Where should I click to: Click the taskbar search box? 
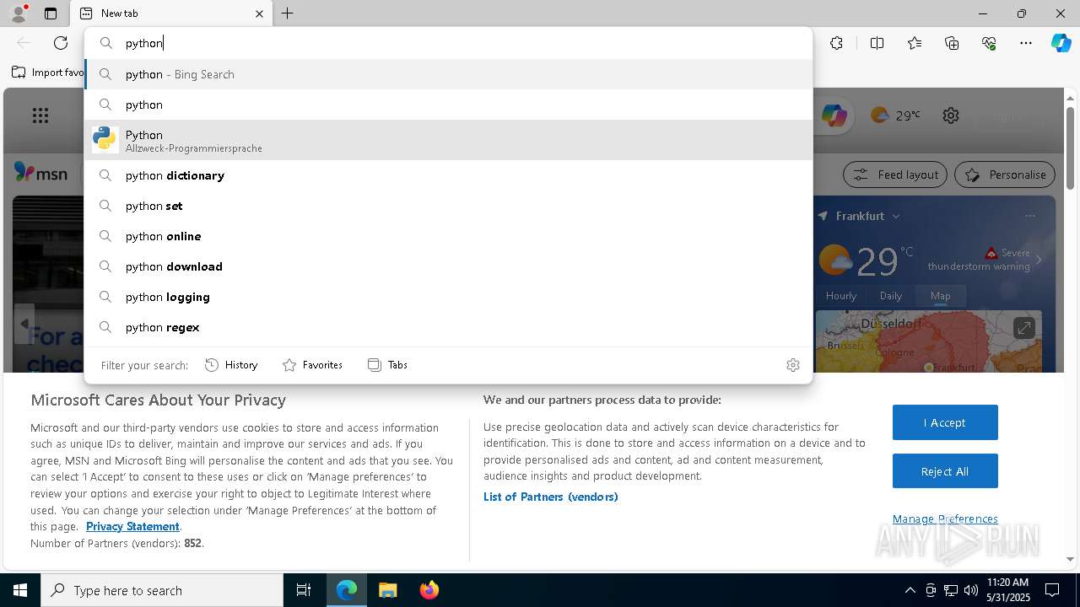point(162,590)
